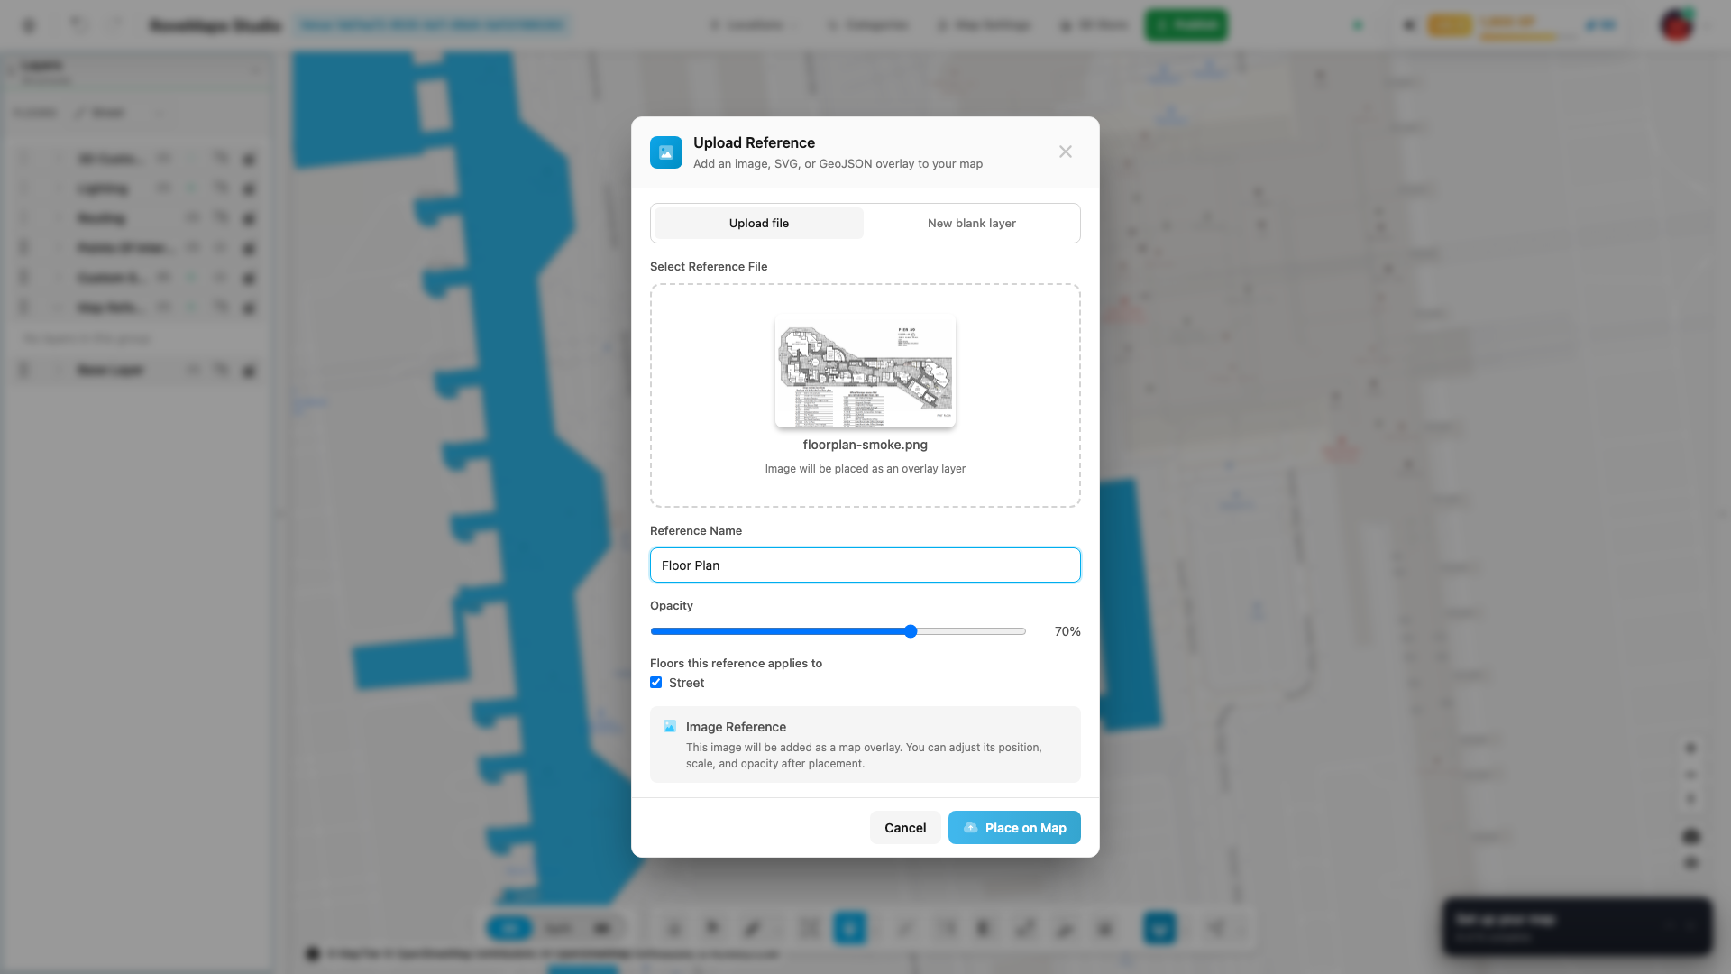Click the 'Select Reference File' label
Viewport: 1731px width, 974px height.
point(709,267)
